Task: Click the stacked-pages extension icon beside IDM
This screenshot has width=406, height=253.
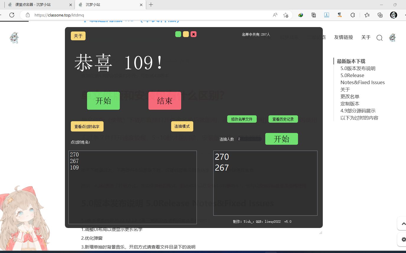Action: click(x=314, y=15)
